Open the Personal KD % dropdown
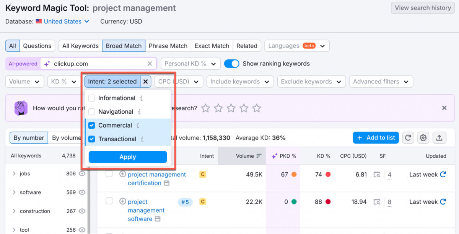The image size is (459, 234). point(190,64)
